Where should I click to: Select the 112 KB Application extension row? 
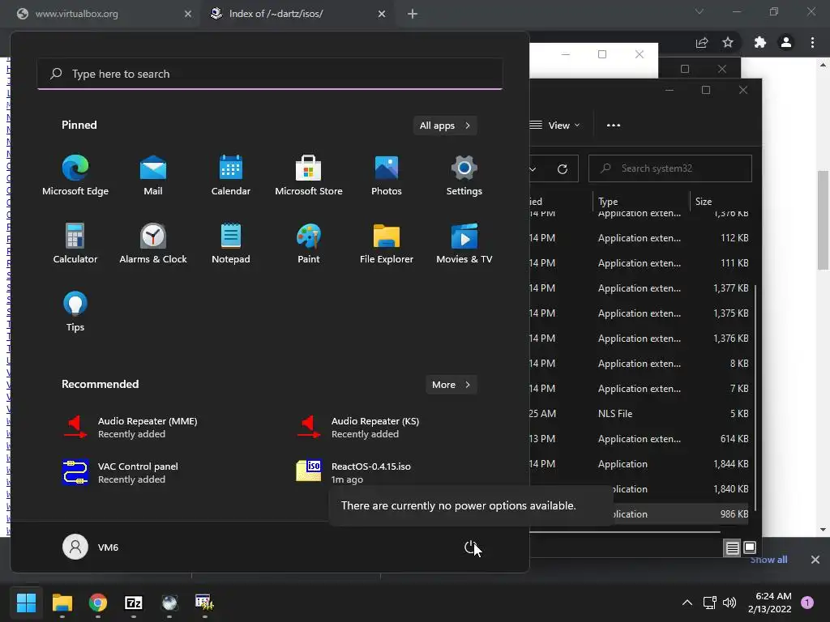pos(640,238)
